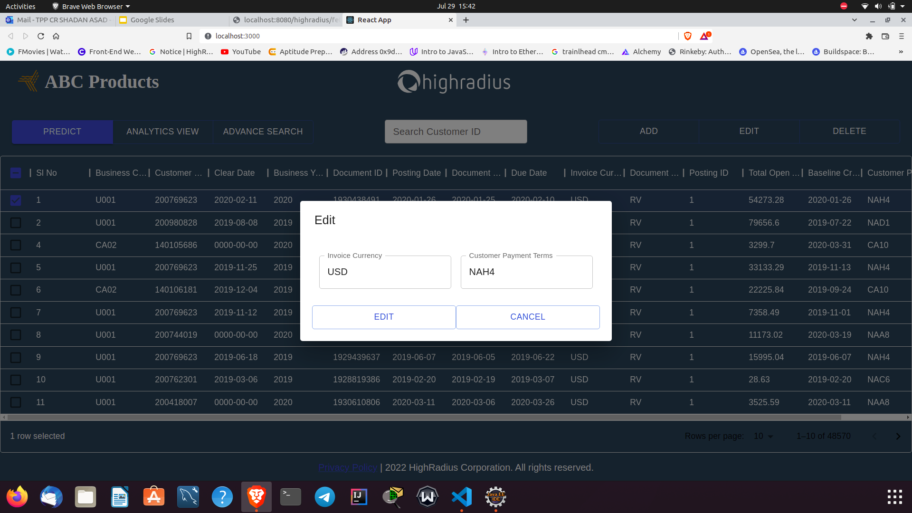Toggle the select-all checkbox in table header
Screen dimensions: 912x513
click(x=16, y=173)
